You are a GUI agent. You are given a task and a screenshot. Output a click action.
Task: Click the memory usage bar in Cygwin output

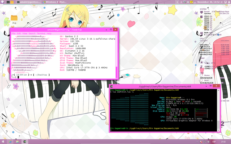tap(201, 109)
